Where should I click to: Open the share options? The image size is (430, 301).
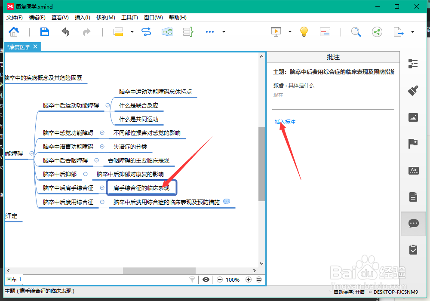pyautogui.click(x=377, y=32)
